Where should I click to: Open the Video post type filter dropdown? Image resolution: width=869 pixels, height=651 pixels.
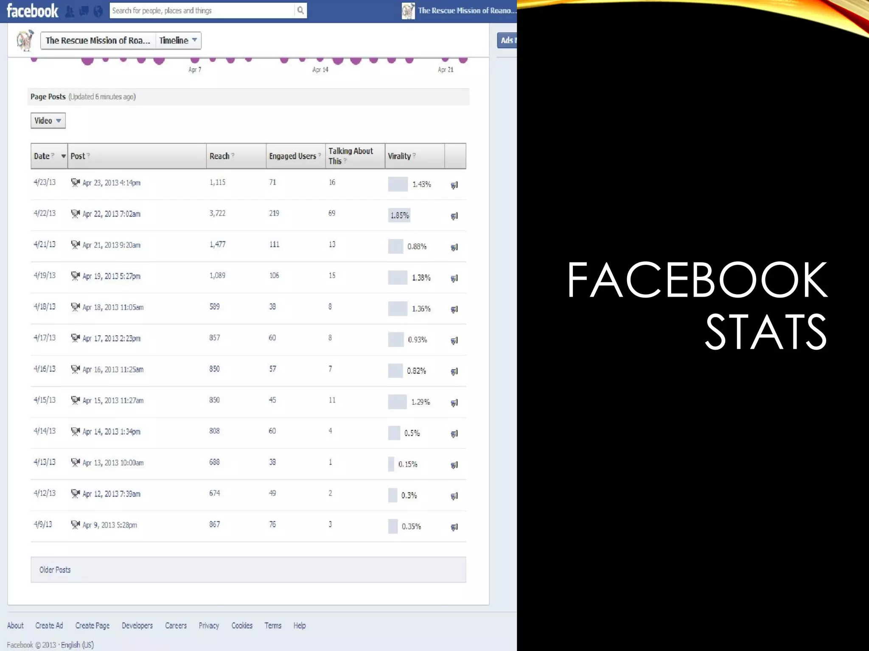coord(48,121)
